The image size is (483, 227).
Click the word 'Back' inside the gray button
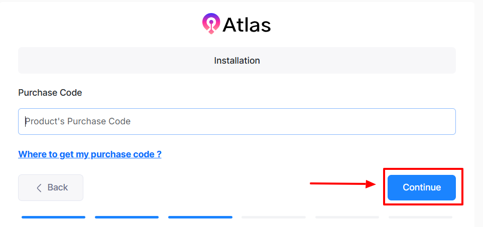pyautogui.click(x=58, y=187)
